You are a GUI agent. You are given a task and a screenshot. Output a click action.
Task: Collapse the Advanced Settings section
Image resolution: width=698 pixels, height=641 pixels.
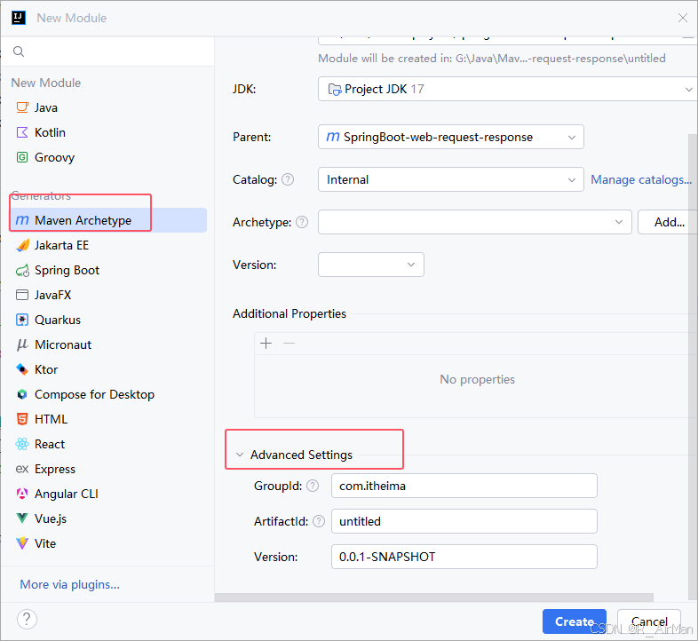pyautogui.click(x=240, y=455)
